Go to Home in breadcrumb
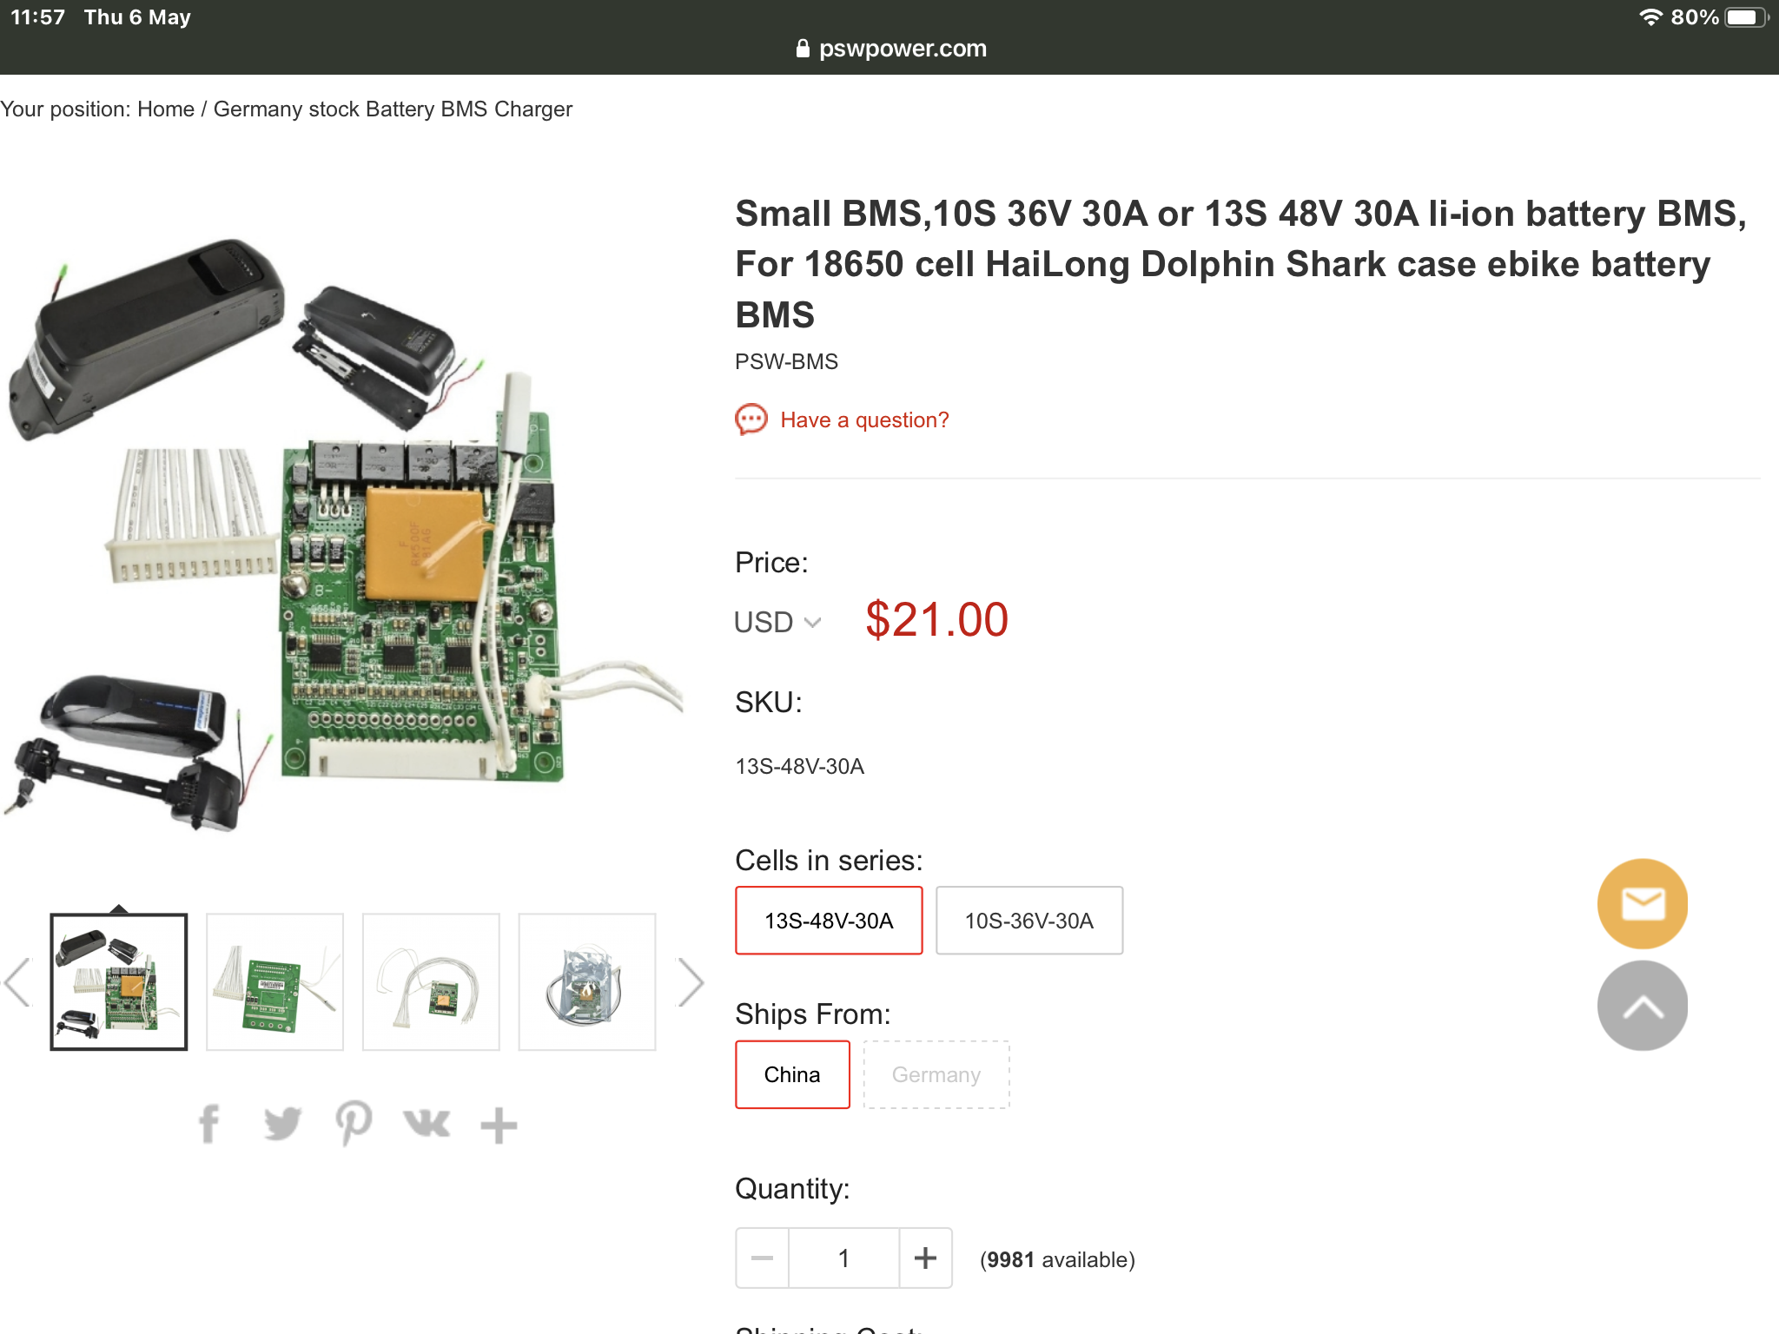Screen dimensions: 1779x1334 pos(166,109)
